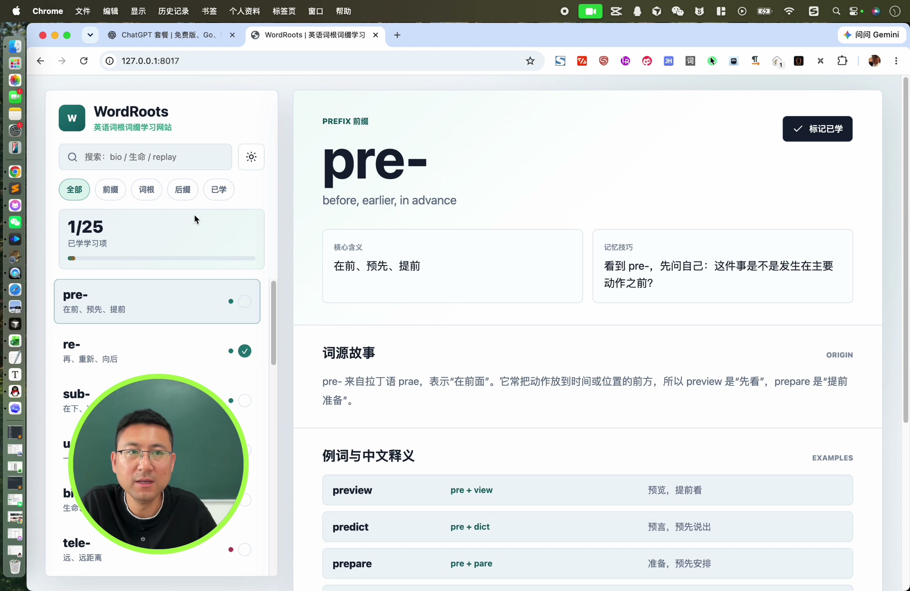Click the 1/25 learning progress bar
This screenshot has height=591, width=910.
click(x=162, y=258)
